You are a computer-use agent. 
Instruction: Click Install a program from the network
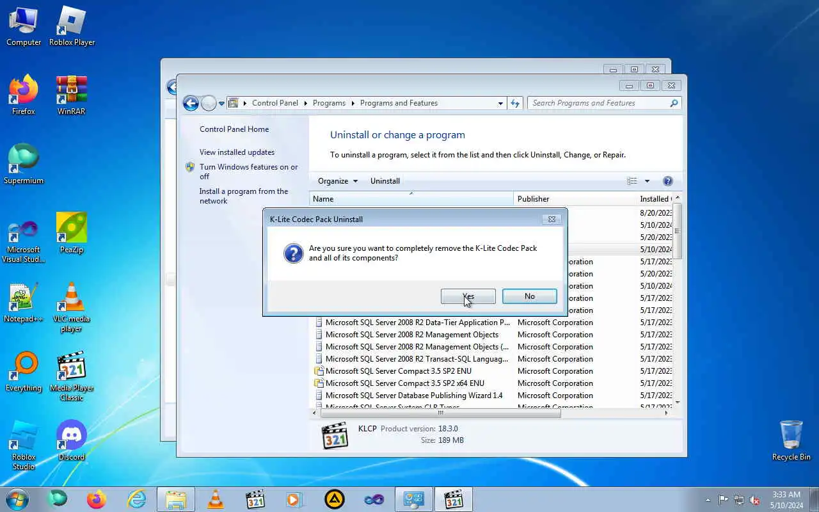click(x=244, y=196)
